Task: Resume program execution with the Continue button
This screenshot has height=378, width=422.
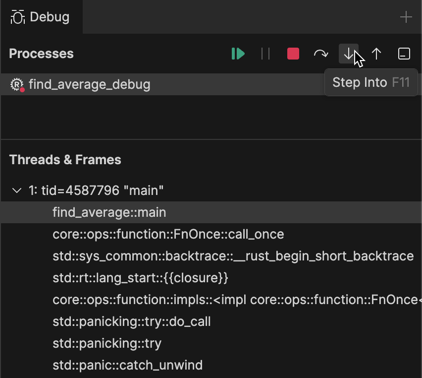Action: [238, 54]
